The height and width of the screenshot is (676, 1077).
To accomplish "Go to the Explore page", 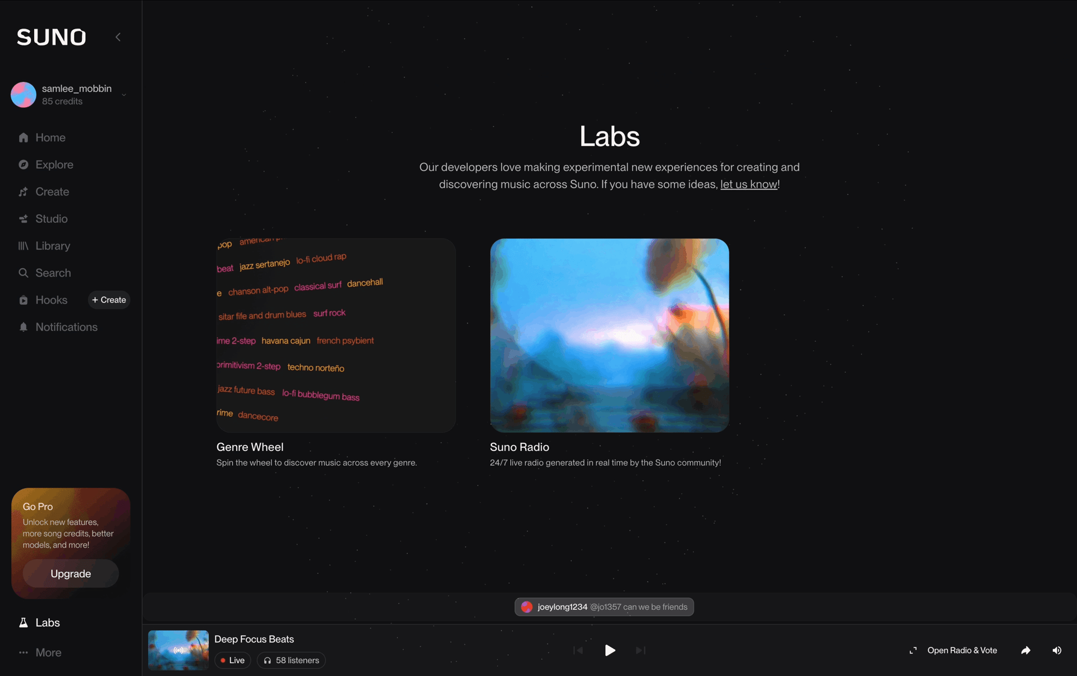I will [54, 164].
